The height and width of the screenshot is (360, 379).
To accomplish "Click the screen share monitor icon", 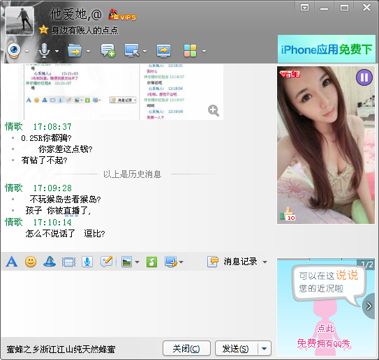I will 163,51.
